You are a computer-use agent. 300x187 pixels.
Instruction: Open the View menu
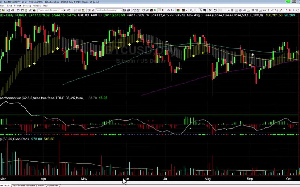(x=2, y=6)
